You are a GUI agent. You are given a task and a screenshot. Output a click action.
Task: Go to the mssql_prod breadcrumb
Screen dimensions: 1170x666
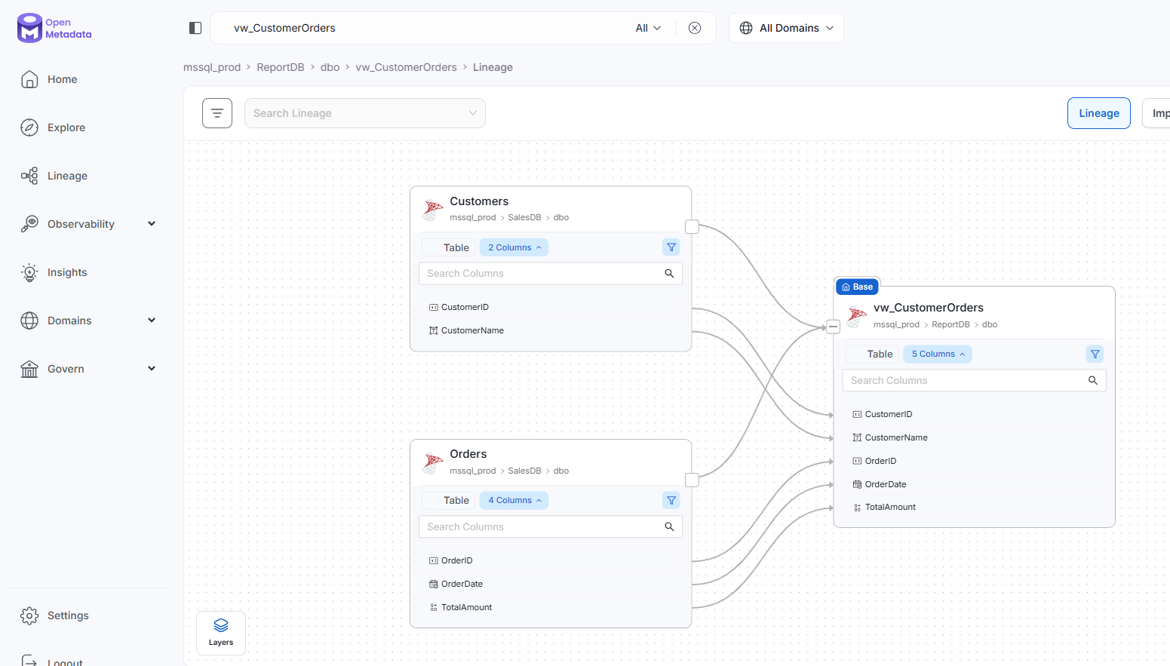pyautogui.click(x=212, y=67)
